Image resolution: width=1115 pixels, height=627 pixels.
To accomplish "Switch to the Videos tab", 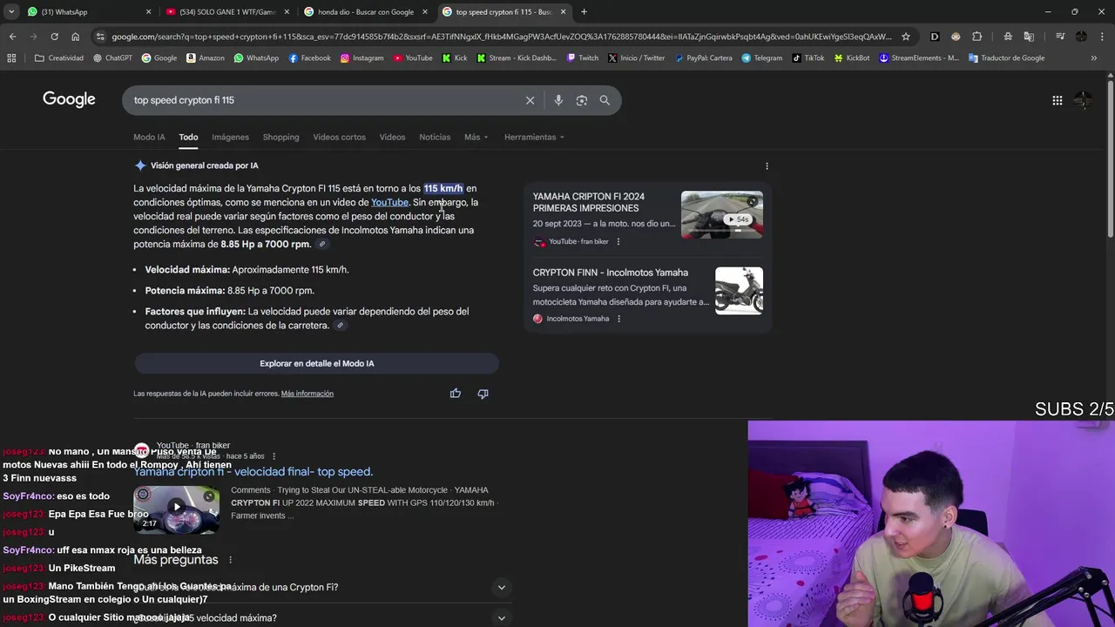I will coord(392,137).
